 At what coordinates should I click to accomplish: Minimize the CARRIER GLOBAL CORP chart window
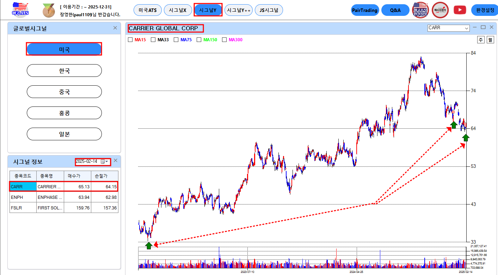[x=475, y=27]
